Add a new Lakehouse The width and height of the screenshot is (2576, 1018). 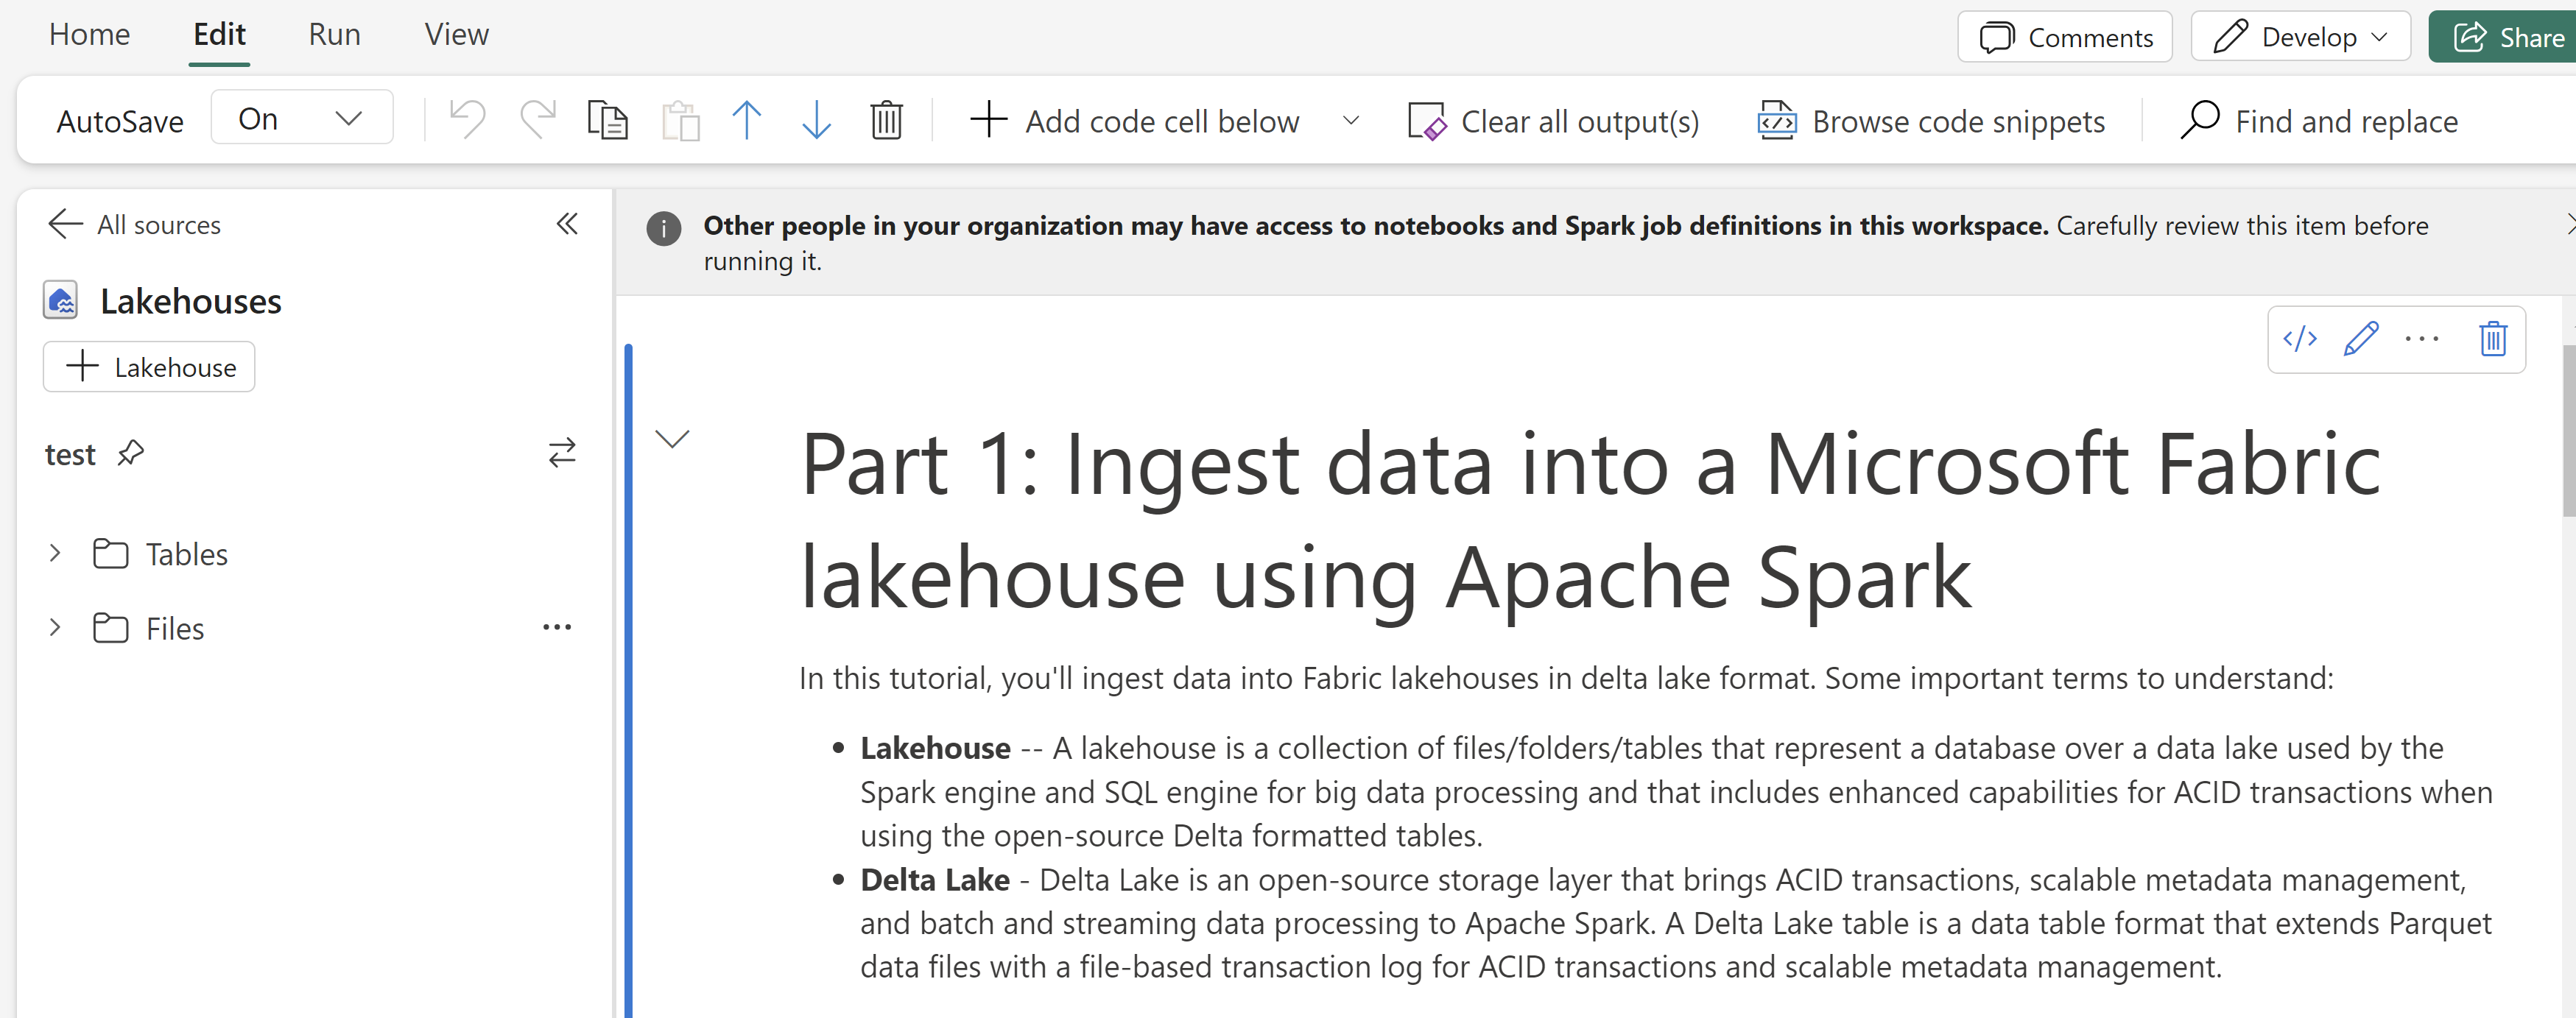(x=149, y=367)
